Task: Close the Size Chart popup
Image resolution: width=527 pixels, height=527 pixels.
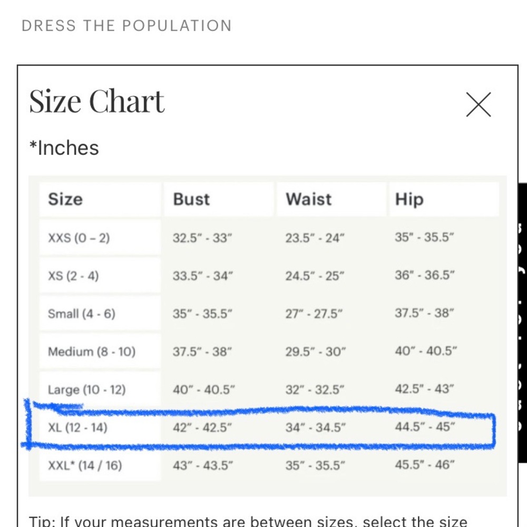Action: click(x=479, y=104)
